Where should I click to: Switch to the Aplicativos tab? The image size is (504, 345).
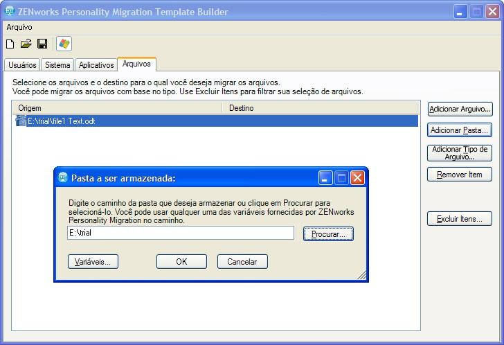tap(96, 65)
